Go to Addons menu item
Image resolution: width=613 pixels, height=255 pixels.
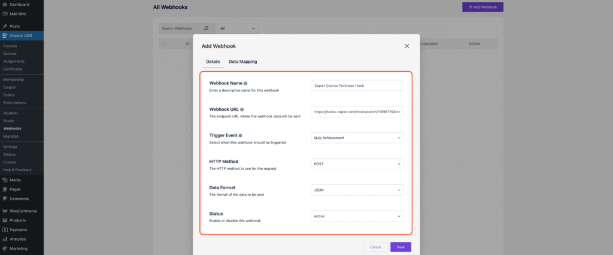10,154
